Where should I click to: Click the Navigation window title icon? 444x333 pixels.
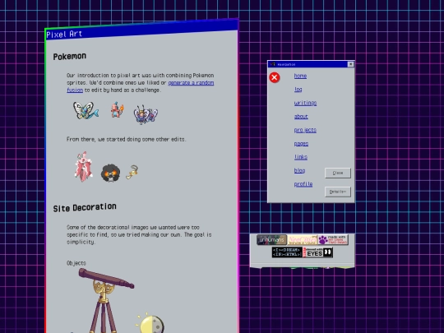click(273, 64)
